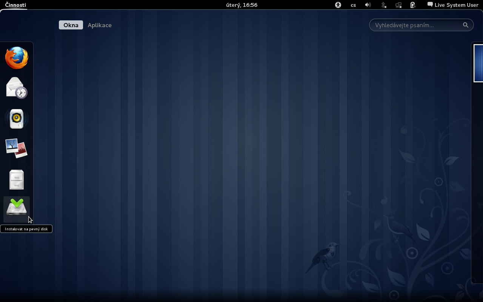The height and width of the screenshot is (302, 483).
Task: Open the accessibility menu in the top bar
Action: coord(338,5)
